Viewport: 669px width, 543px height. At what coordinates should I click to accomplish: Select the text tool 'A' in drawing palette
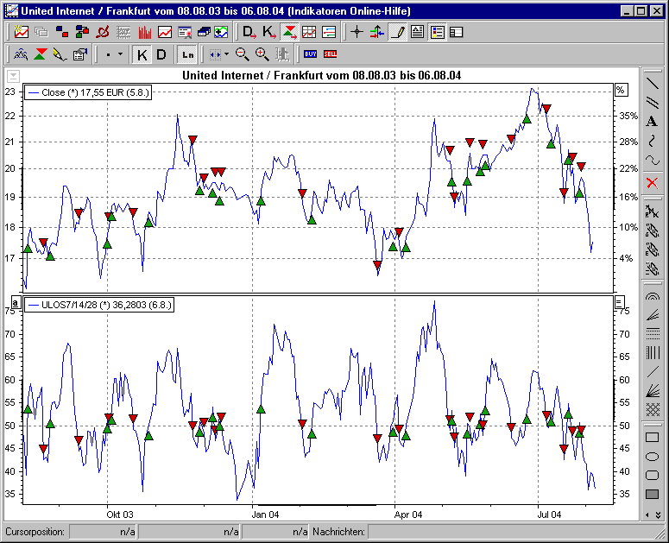(x=652, y=121)
